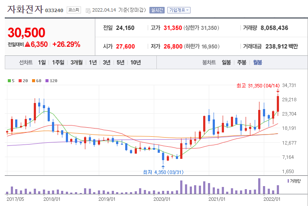Click the green 5 moving average swatch
This screenshot has width=308, height=206.
[9, 80]
